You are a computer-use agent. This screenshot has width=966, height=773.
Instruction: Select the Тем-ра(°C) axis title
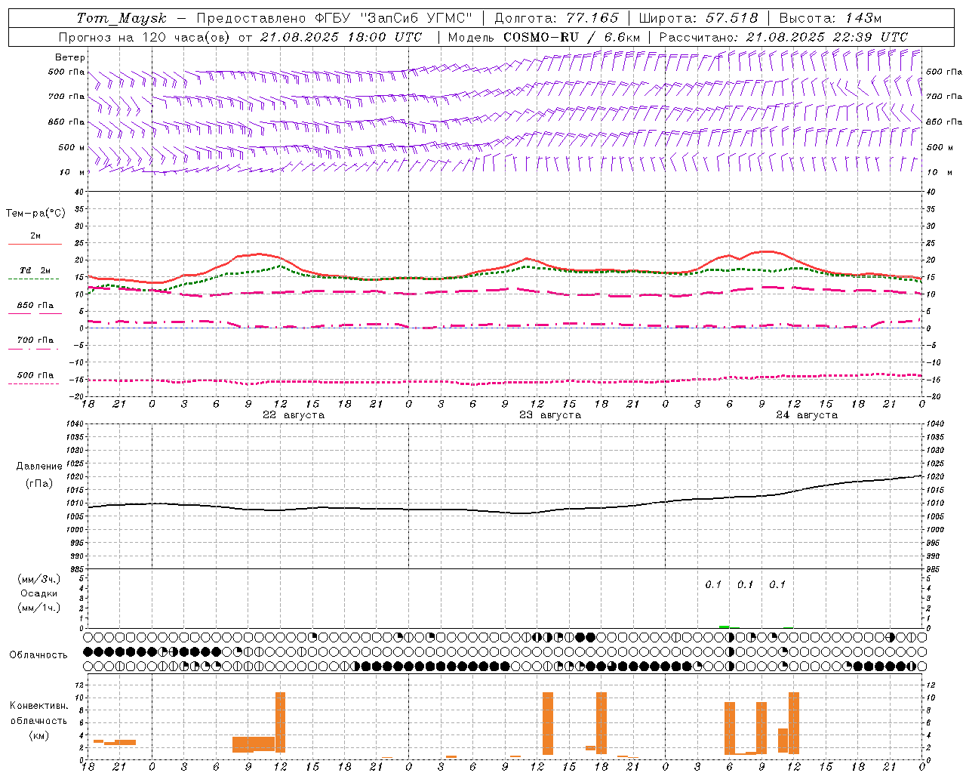[x=35, y=213]
